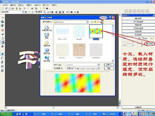Open the 窗口(W) menu
Viewport: 155px width, 116px height.
click(46, 5)
